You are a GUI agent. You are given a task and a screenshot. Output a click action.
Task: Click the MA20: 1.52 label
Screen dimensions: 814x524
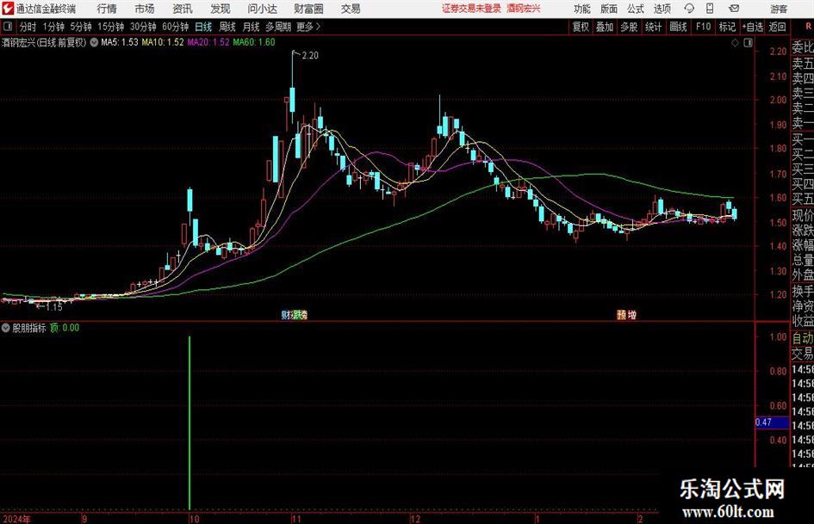pos(208,42)
